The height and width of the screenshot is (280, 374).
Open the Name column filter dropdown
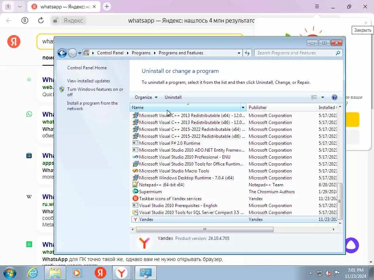243,108
